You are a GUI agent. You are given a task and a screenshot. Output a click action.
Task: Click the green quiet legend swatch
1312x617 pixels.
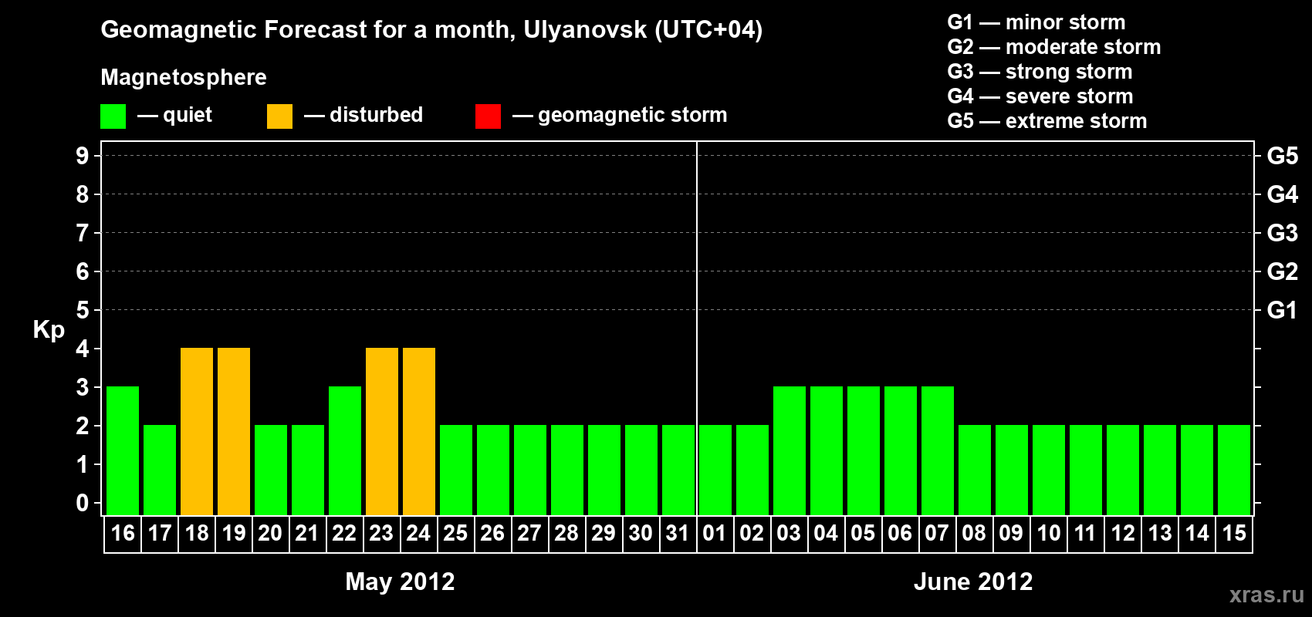pyautogui.click(x=113, y=116)
